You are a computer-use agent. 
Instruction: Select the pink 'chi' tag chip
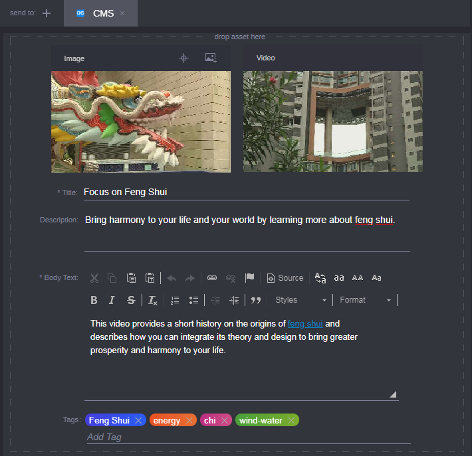point(216,420)
